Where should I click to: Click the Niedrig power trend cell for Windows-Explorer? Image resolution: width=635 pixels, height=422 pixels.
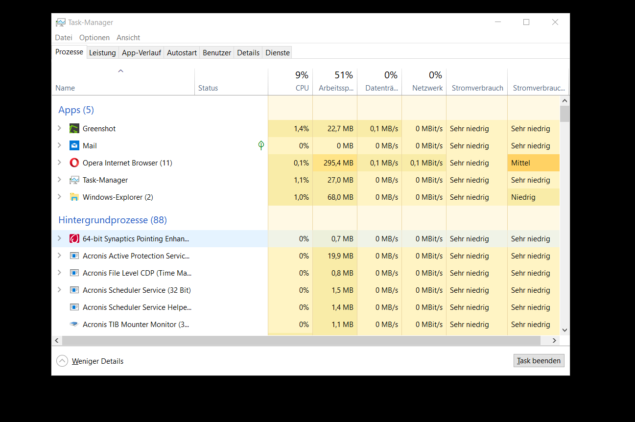[x=533, y=197]
